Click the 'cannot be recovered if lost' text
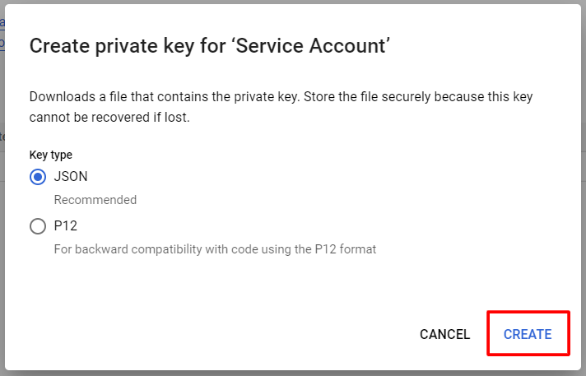586x376 pixels. point(109,118)
